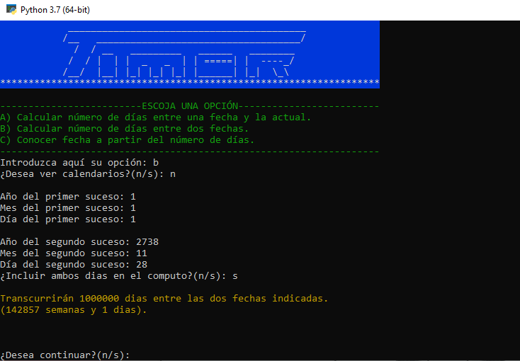Click option A 'Calcular número de días entre una fecha y la actual'
Image resolution: width=520 pixels, height=361 pixels.
(156, 118)
